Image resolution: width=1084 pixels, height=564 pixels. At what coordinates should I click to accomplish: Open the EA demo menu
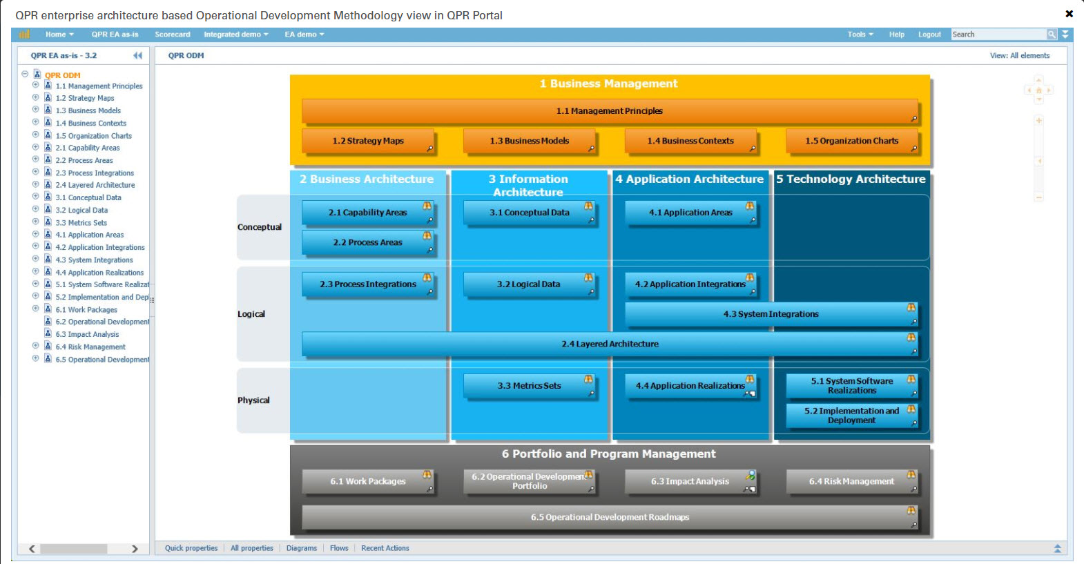(x=304, y=35)
